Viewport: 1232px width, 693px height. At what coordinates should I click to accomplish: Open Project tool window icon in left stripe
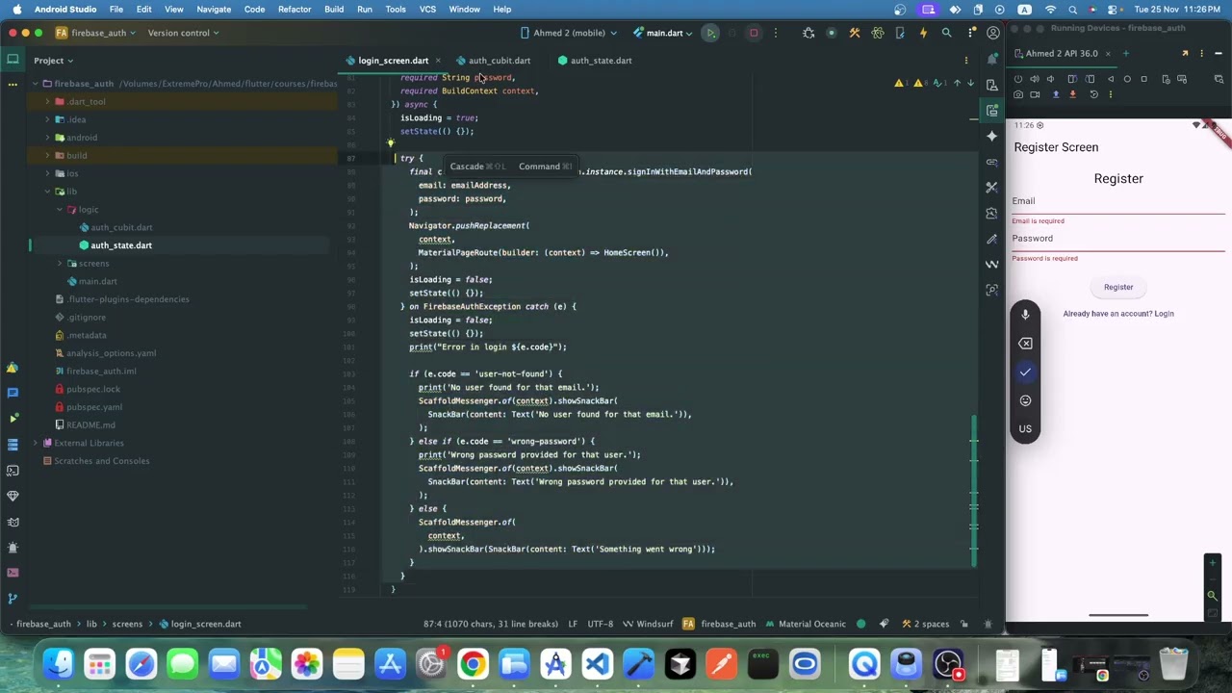[x=13, y=60]
